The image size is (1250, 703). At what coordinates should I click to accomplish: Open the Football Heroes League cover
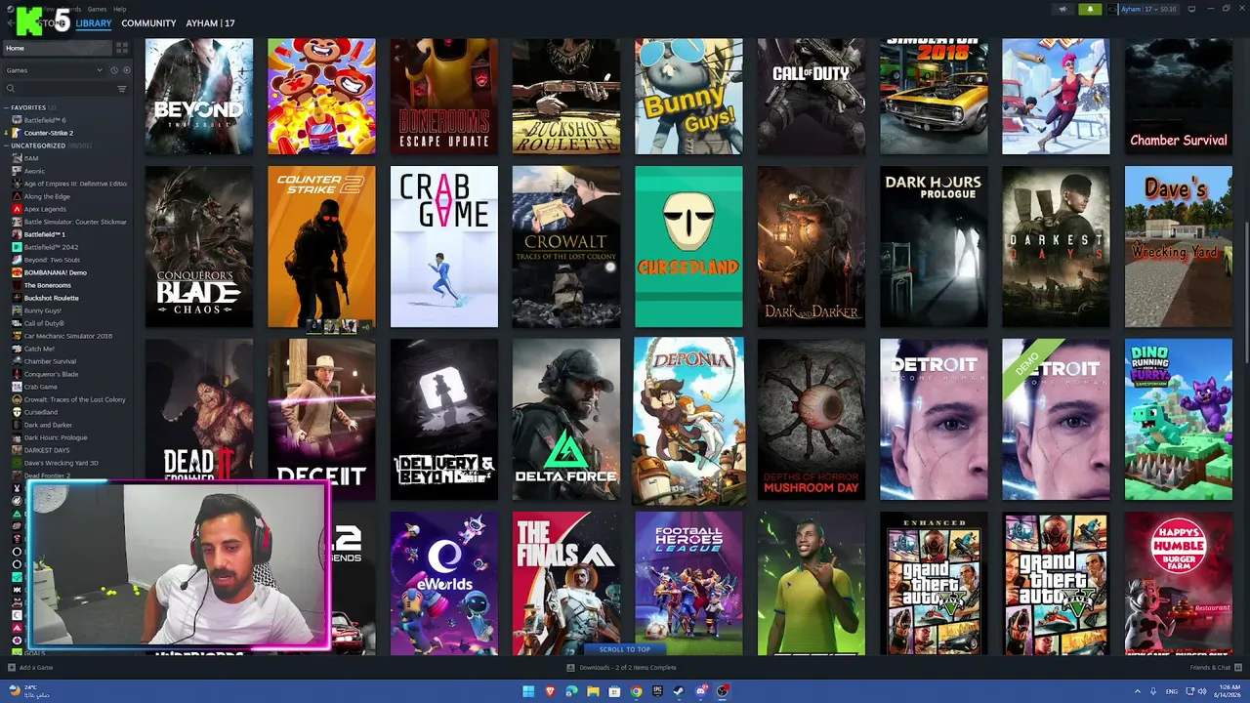pyautogui.click(x=688, y=584)
